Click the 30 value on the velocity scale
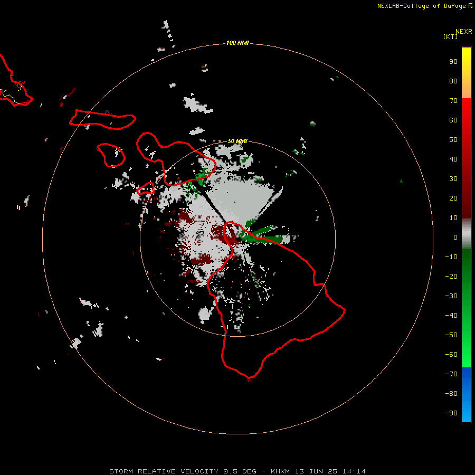 453,179
